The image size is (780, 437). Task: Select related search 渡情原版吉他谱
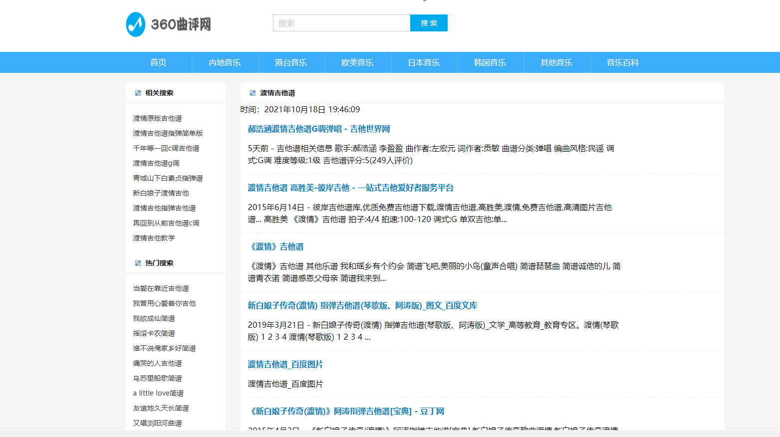coord(157,118)
